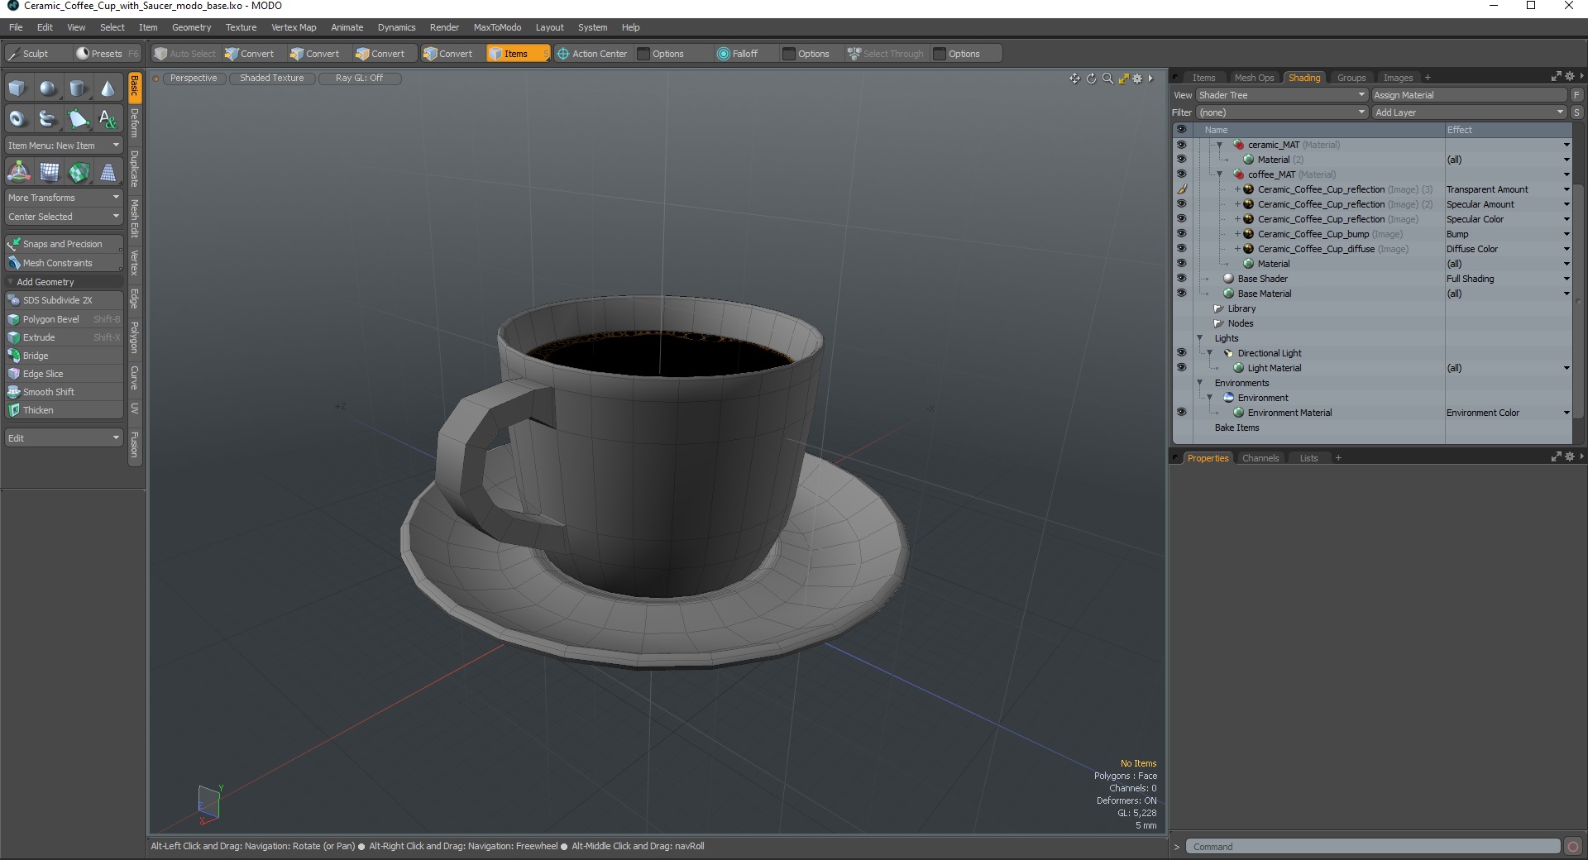Screen dimensions: 1588x860
Task: Select the Cube primitive tool
Action: 18,88
